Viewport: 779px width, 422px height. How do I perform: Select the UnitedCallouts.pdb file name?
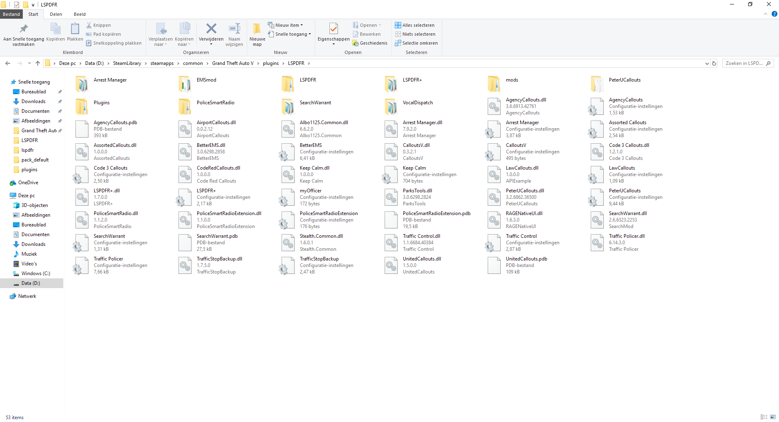click(x=527, y=259)
